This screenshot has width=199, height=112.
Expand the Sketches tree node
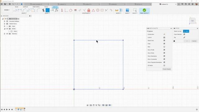(x=5, y=34)
